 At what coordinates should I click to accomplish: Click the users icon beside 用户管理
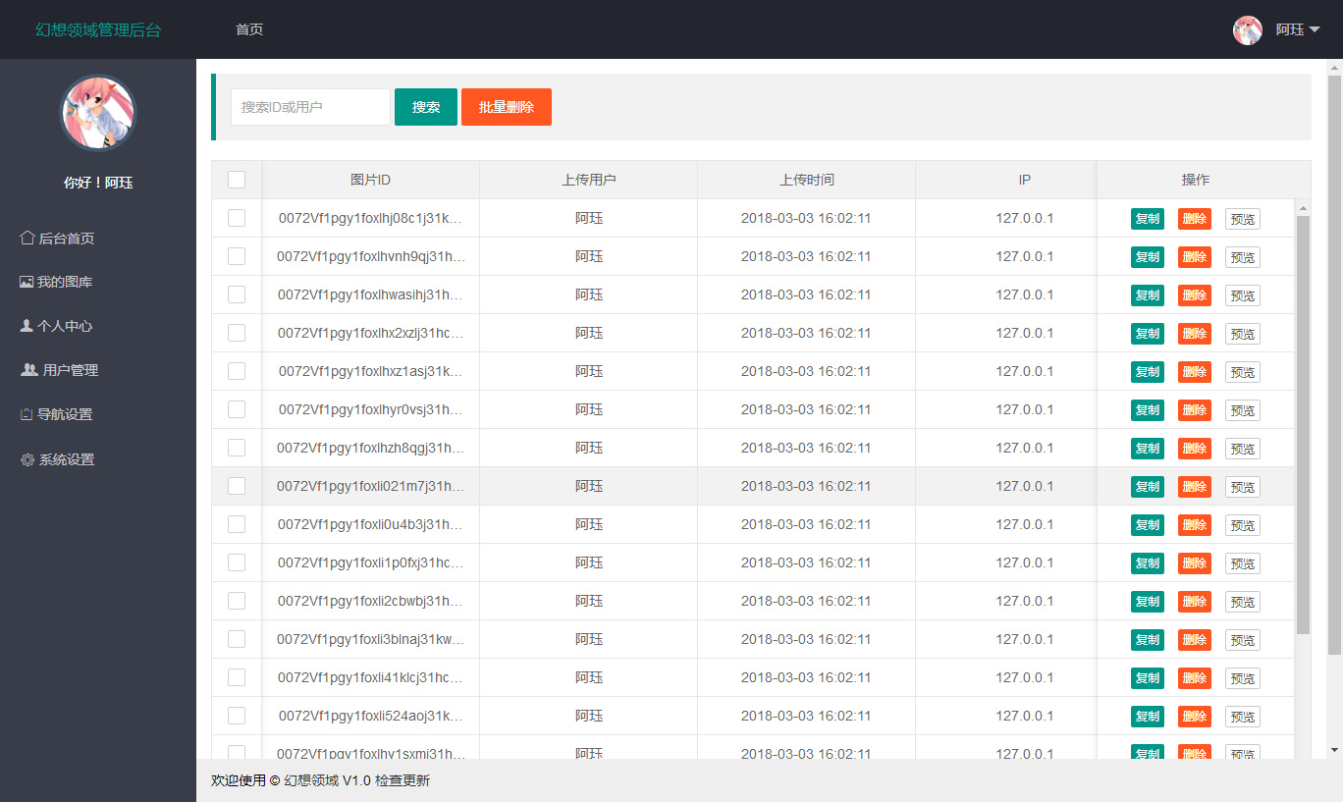[x=29, y=370]
